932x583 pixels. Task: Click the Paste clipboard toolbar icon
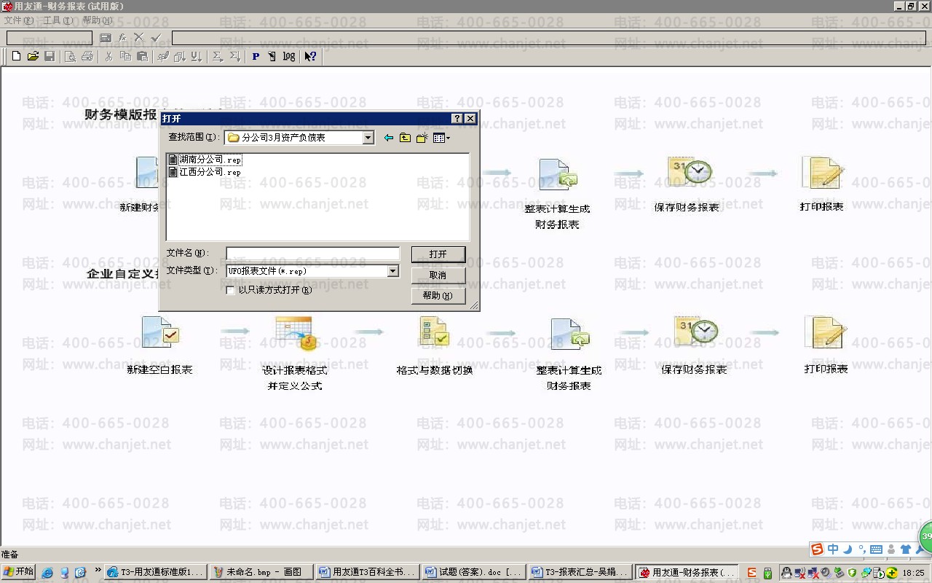(x=143, y=56)
